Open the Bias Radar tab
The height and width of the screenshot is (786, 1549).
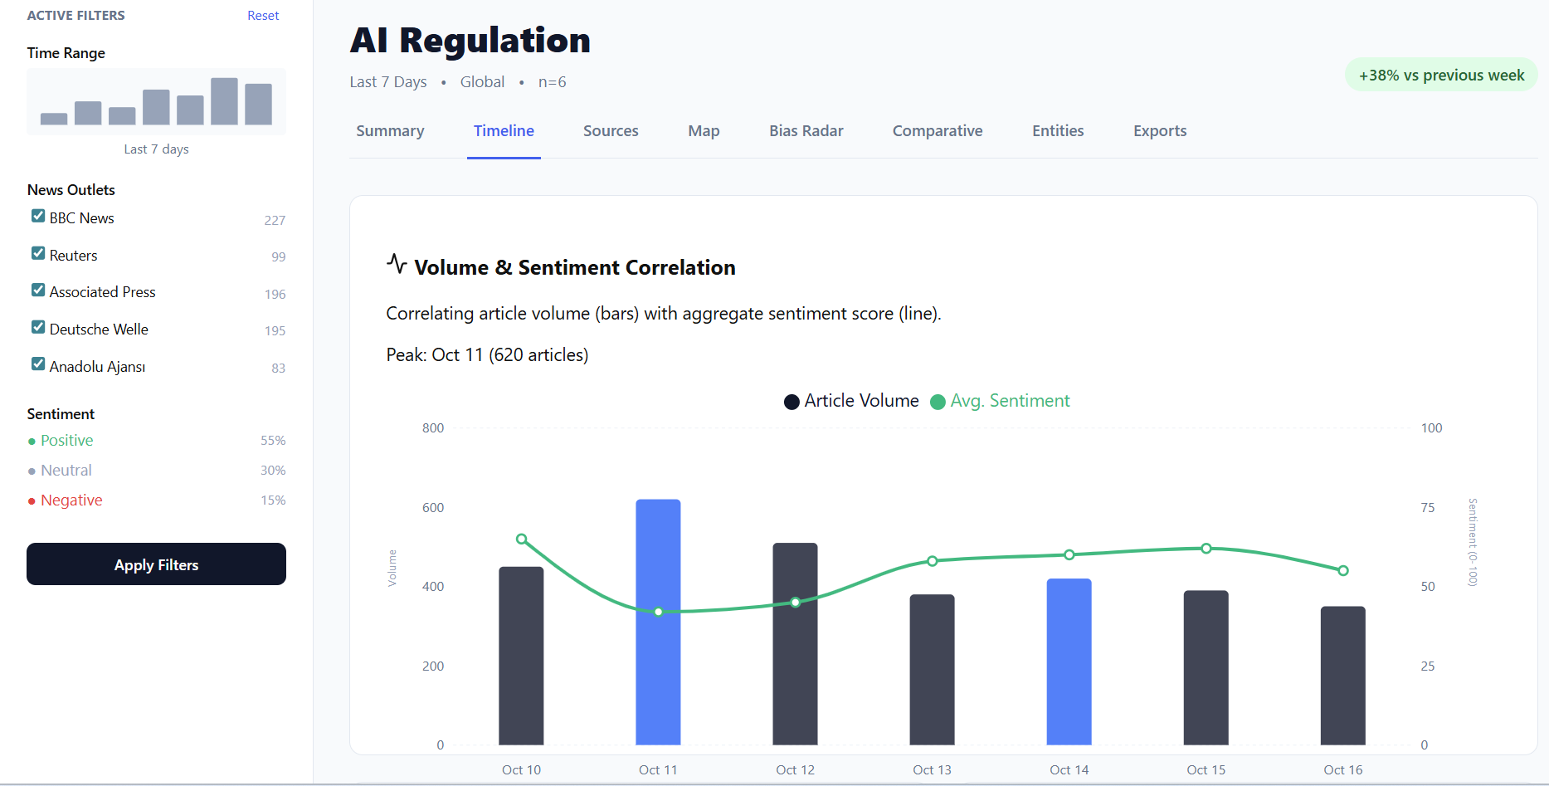click(806, 131)
